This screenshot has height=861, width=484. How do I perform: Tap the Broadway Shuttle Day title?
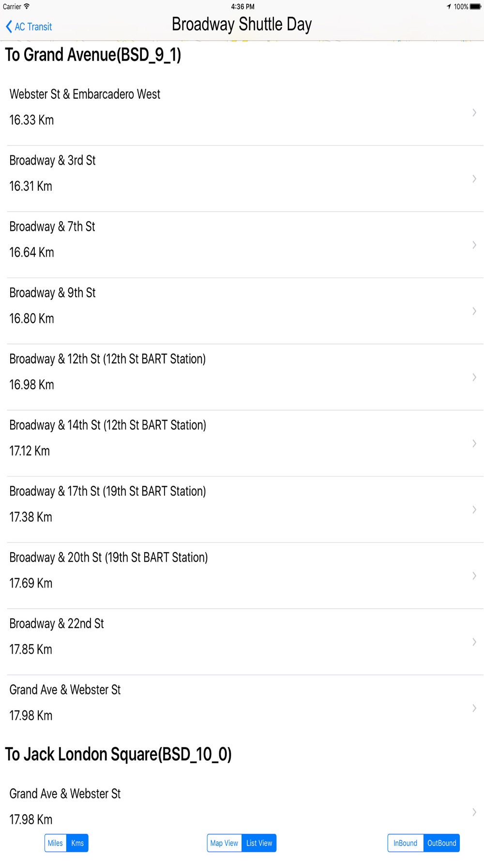pyautogui.click(x=242, y=24)
